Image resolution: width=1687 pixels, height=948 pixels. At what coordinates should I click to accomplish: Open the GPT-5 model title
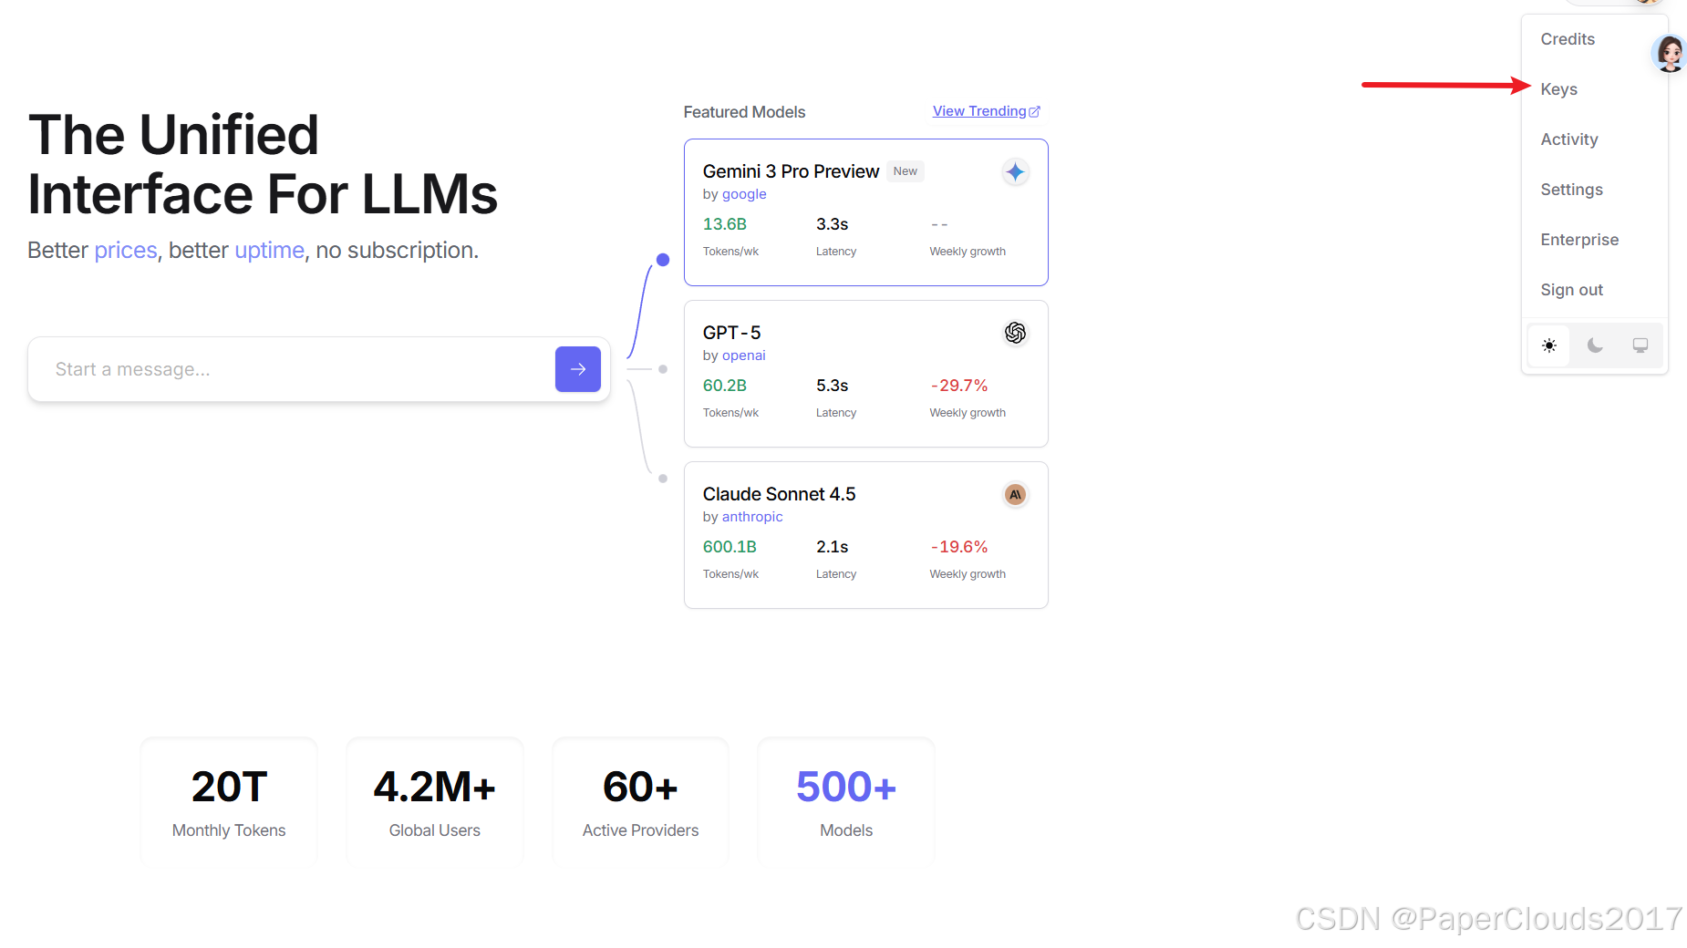click(731, 333)
